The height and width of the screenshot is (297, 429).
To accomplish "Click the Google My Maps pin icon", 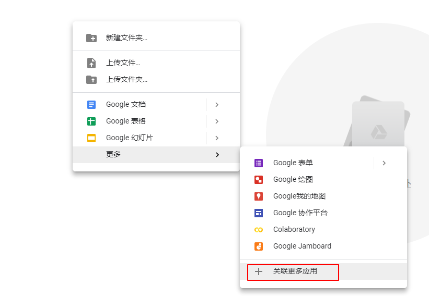I will [x=259, y=196].
